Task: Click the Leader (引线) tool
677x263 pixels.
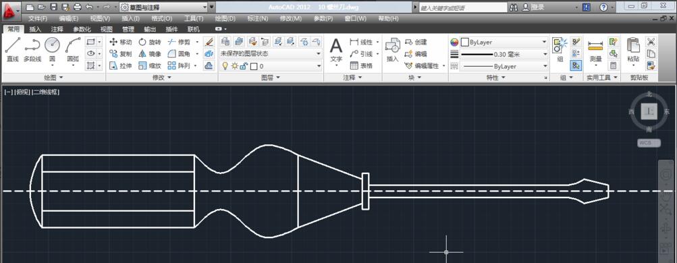Action: [x=362, y=54]
